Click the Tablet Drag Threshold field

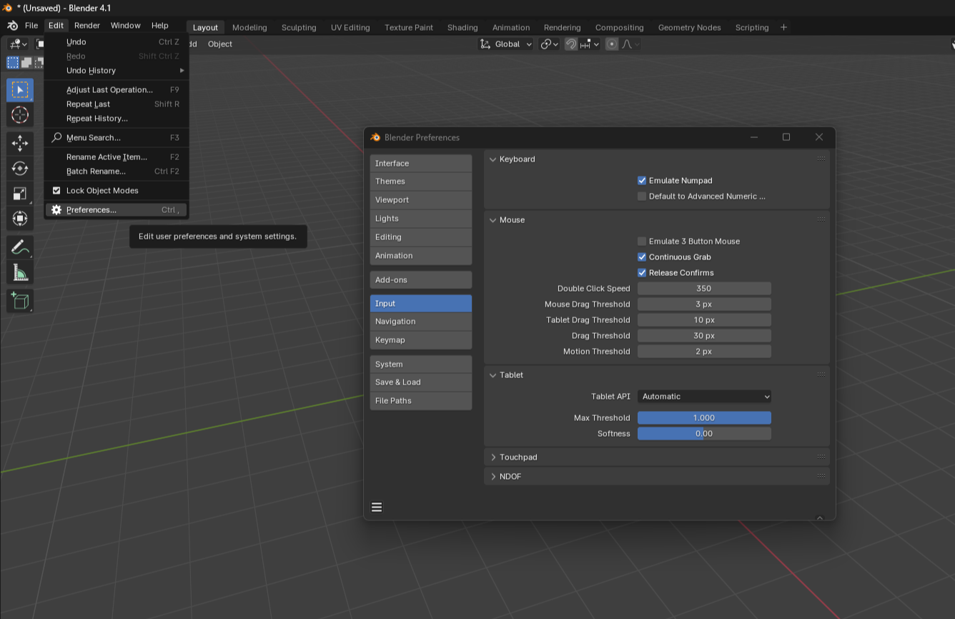pos(704,320)
